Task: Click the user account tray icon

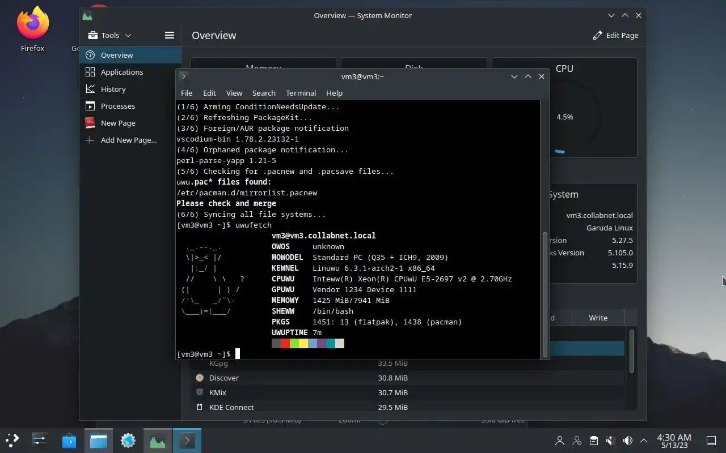Action: pyautogui.click(x=560, y=441)
